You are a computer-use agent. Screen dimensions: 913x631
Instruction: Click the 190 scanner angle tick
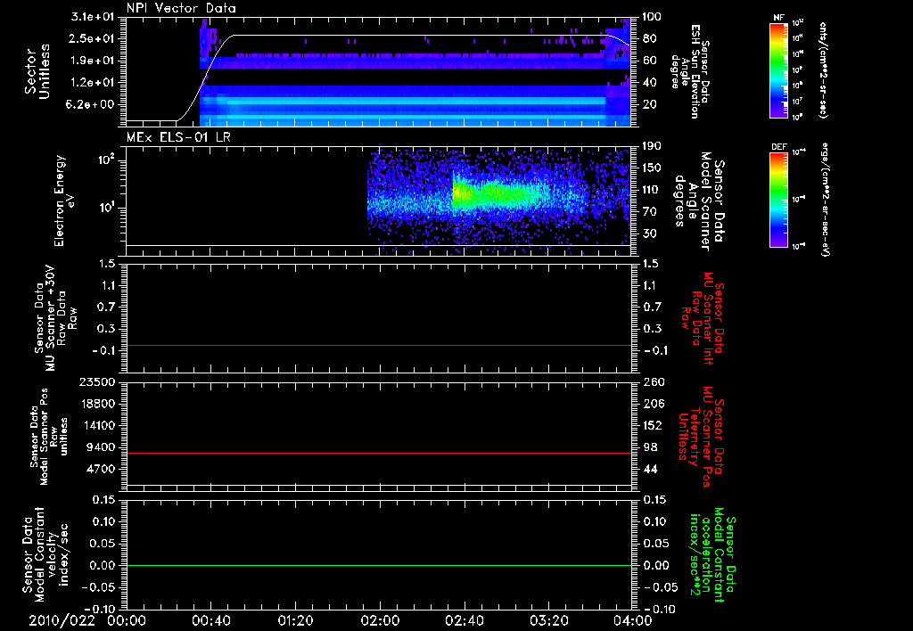(x=652, y=146)
